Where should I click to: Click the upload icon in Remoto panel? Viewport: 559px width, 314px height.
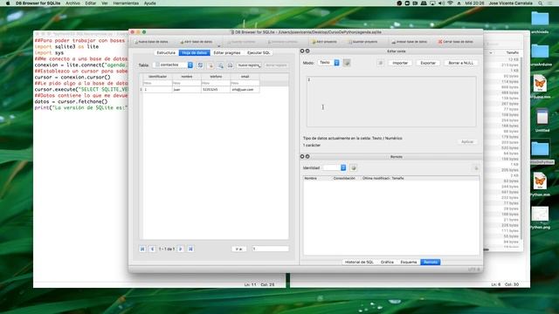[475, 168]
